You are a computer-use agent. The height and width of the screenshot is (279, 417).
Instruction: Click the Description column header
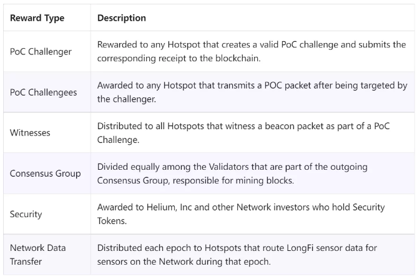[x=122, y=18]
